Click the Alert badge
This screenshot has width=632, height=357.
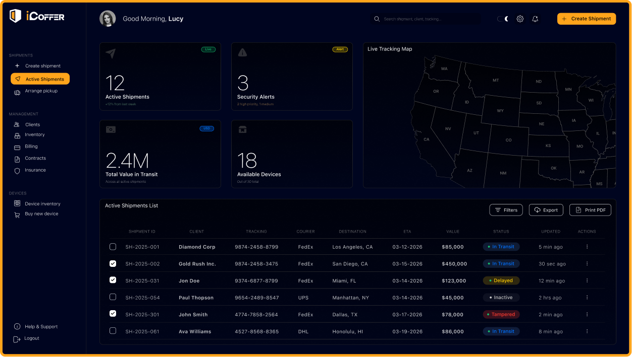tap(340, 49)
